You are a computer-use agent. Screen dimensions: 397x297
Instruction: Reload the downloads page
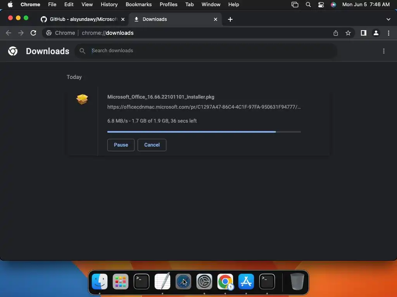pyautogui.click(x=33, y=33)
